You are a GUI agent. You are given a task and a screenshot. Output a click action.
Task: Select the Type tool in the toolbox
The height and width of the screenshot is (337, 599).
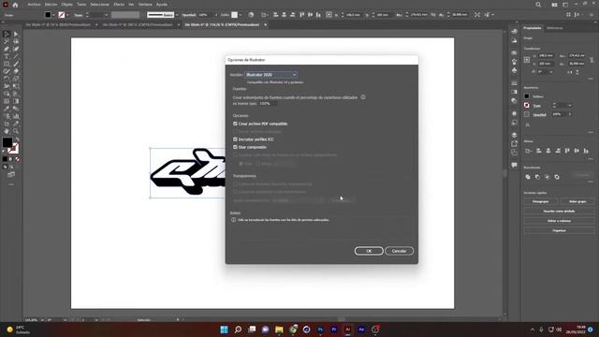pos(7,56)
